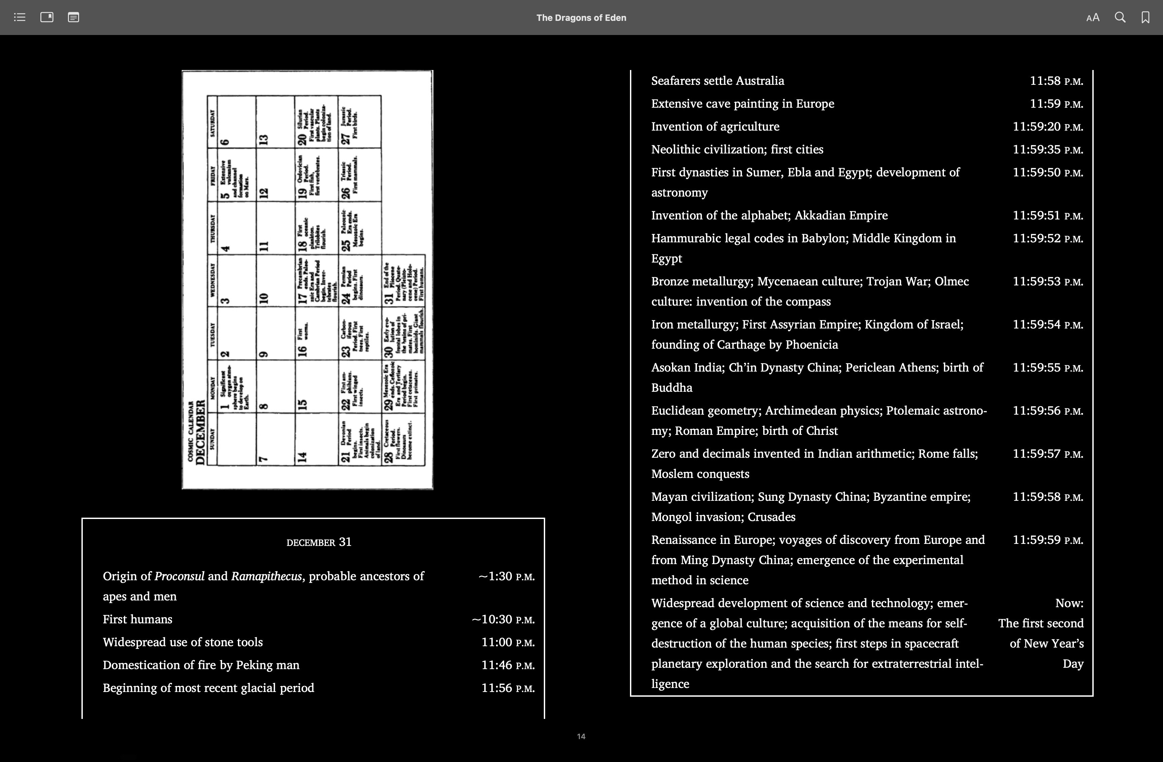This screenshot has width=1163, height=762.
Task: Click the time '11:59:57 P.M.'
Action: [x=1048, y=454]
